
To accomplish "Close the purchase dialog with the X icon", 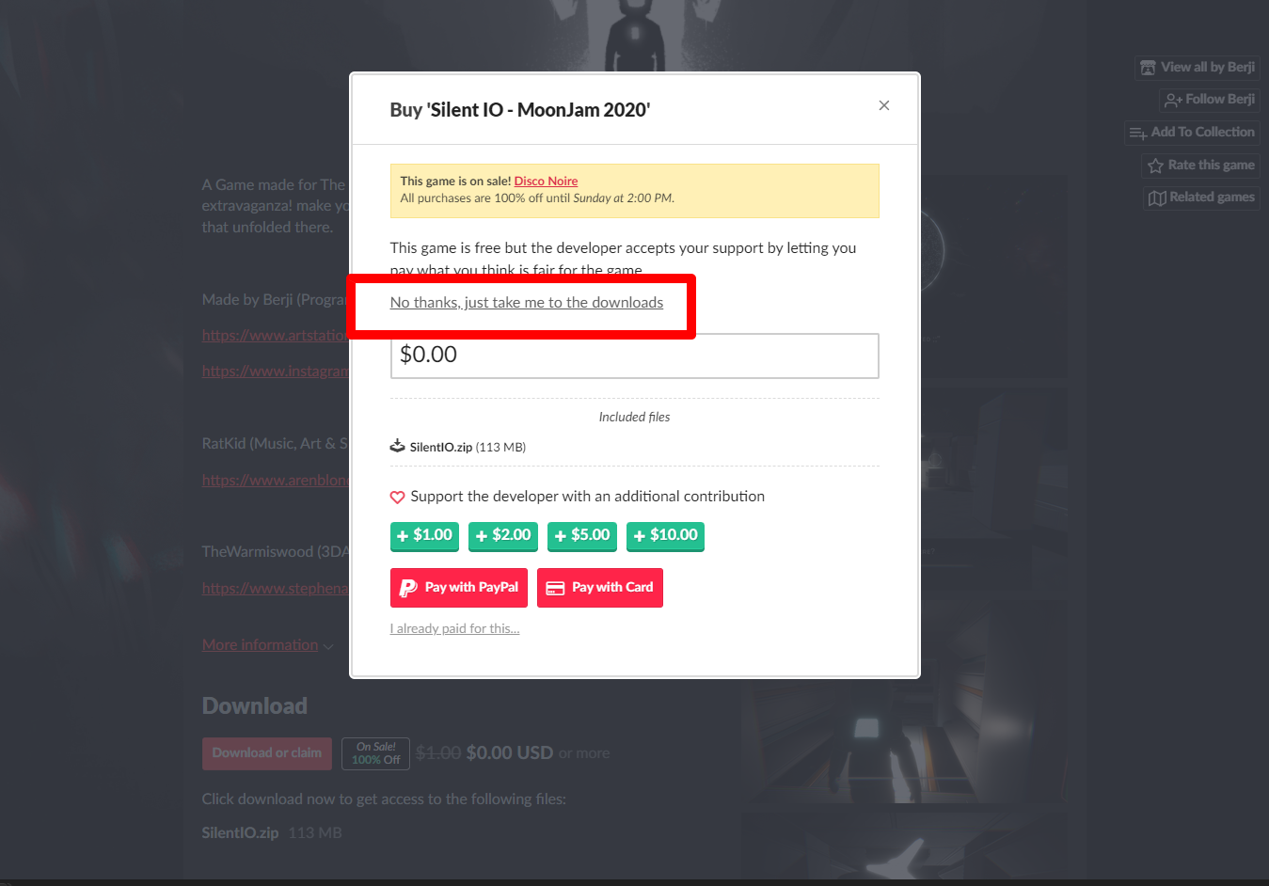I will (883, 105).
